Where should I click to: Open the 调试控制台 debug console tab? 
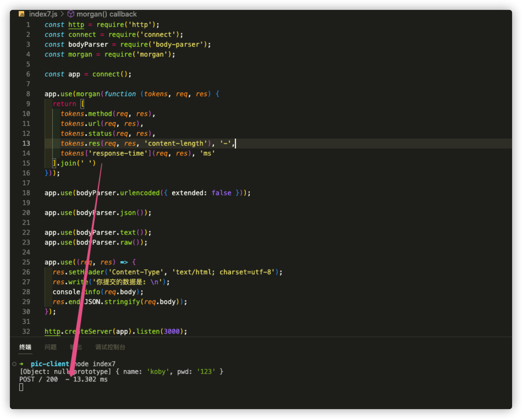click(110, 347)
